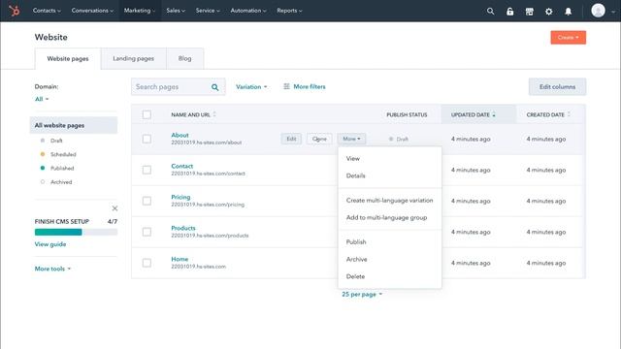The width and height of the screenshot is (621, 349).
Task: Click the Edit button on About row
Action: tap(291, 139)
